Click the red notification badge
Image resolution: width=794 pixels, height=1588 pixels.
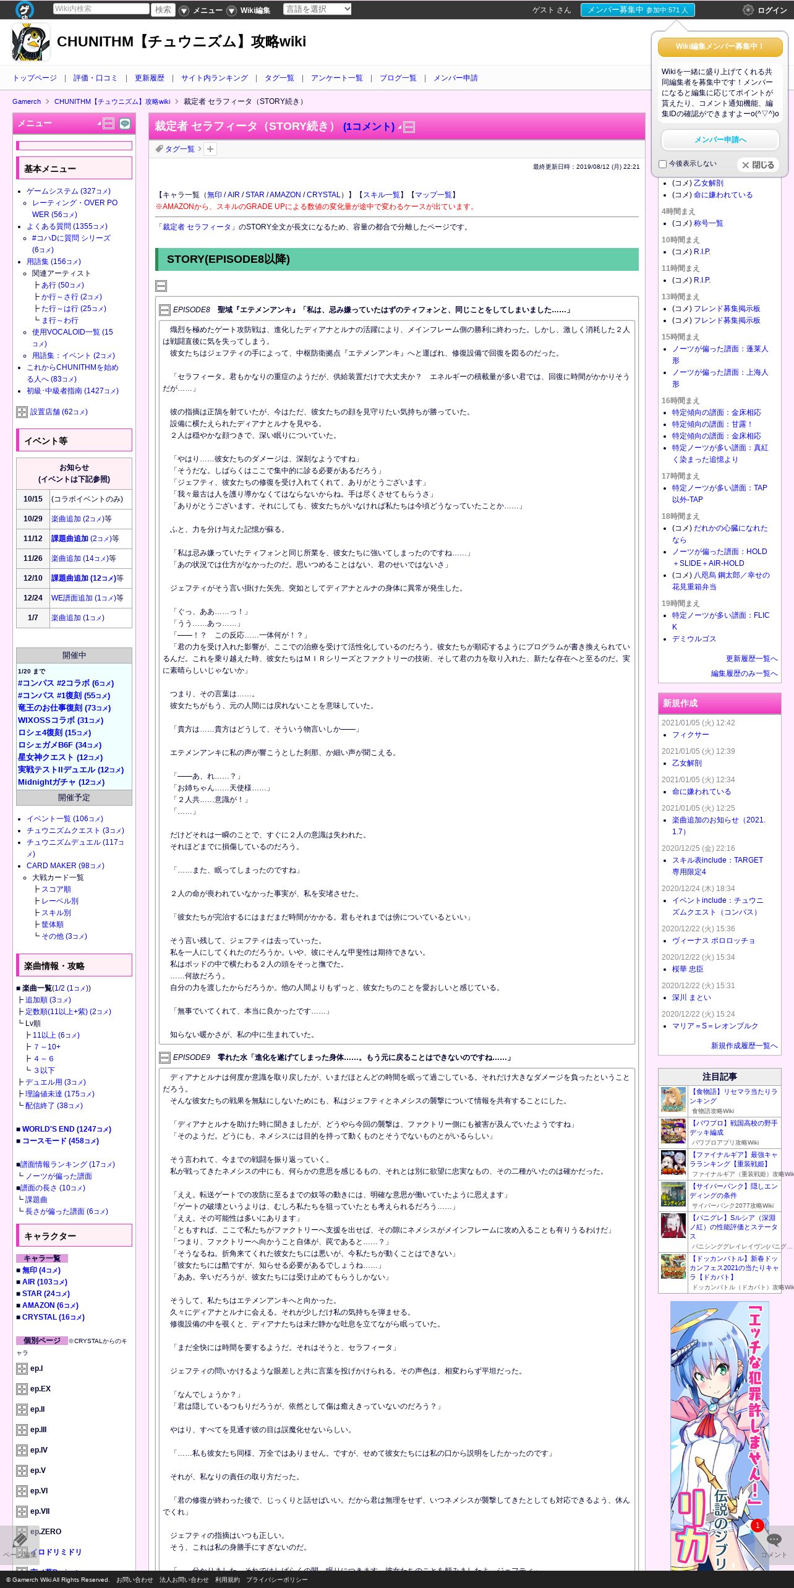tap(758, 1526)
